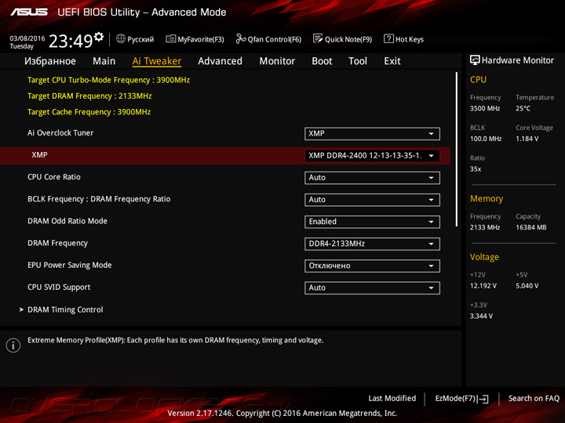This screenshot has height=423, width=565.
Task: Click Target CPU Turbo-Mode Frequency text
Action: 108,80
